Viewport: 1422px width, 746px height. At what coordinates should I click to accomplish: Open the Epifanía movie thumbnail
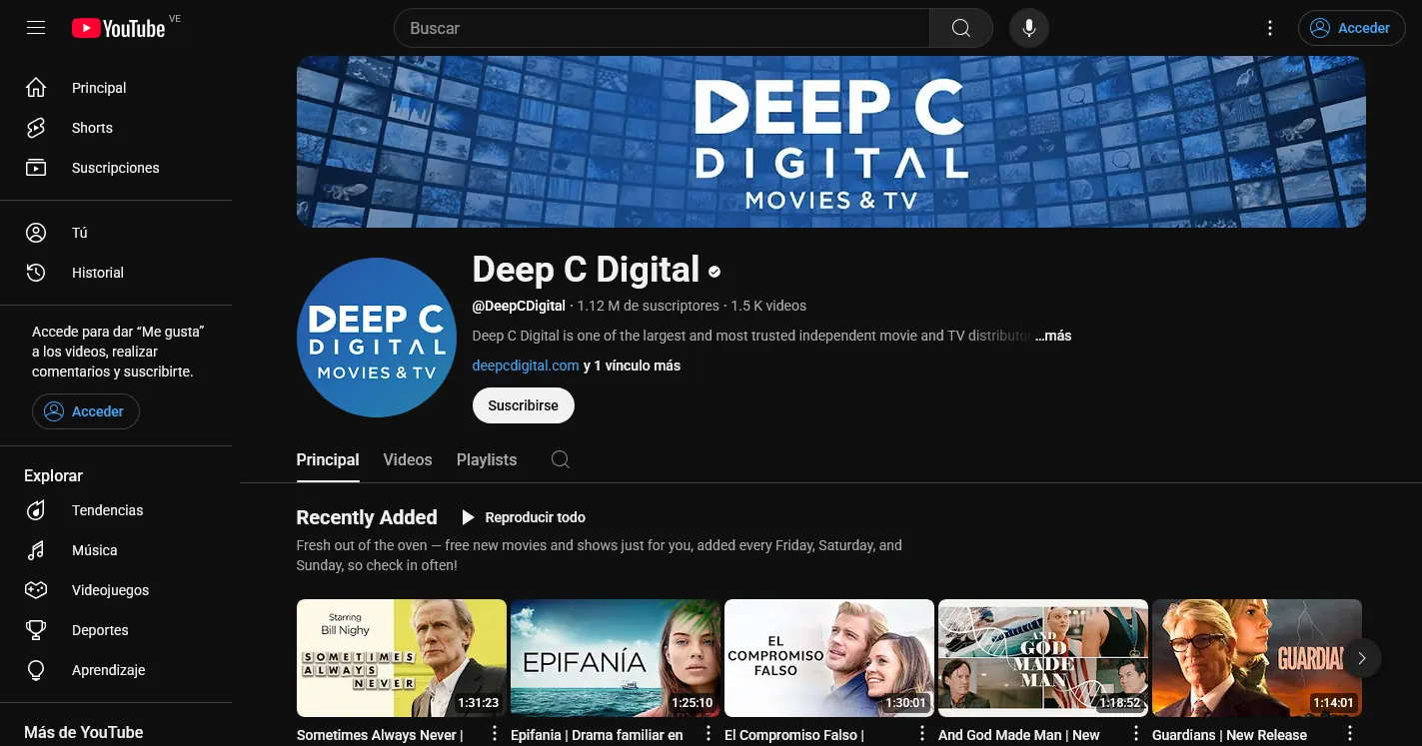coord(615,657)
